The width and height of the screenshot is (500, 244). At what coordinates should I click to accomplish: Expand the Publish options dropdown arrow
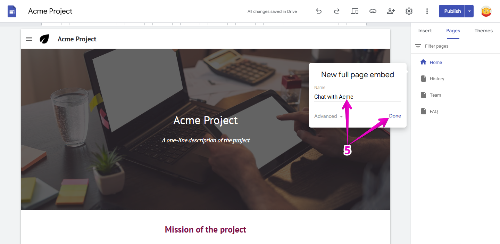[469, 11]
